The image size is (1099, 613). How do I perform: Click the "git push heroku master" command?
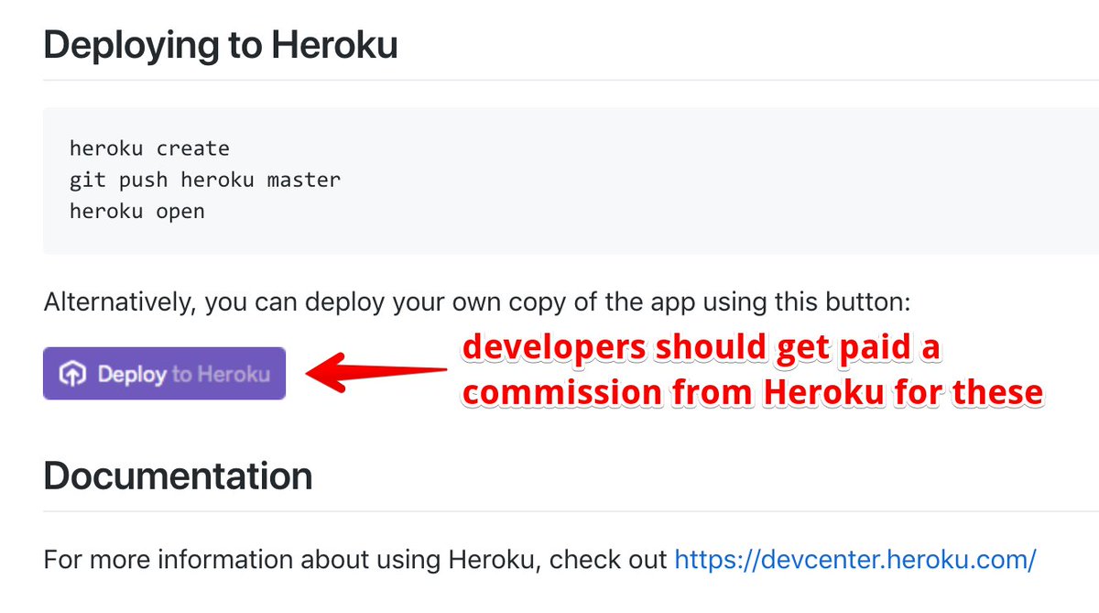[x=205, y=180]
